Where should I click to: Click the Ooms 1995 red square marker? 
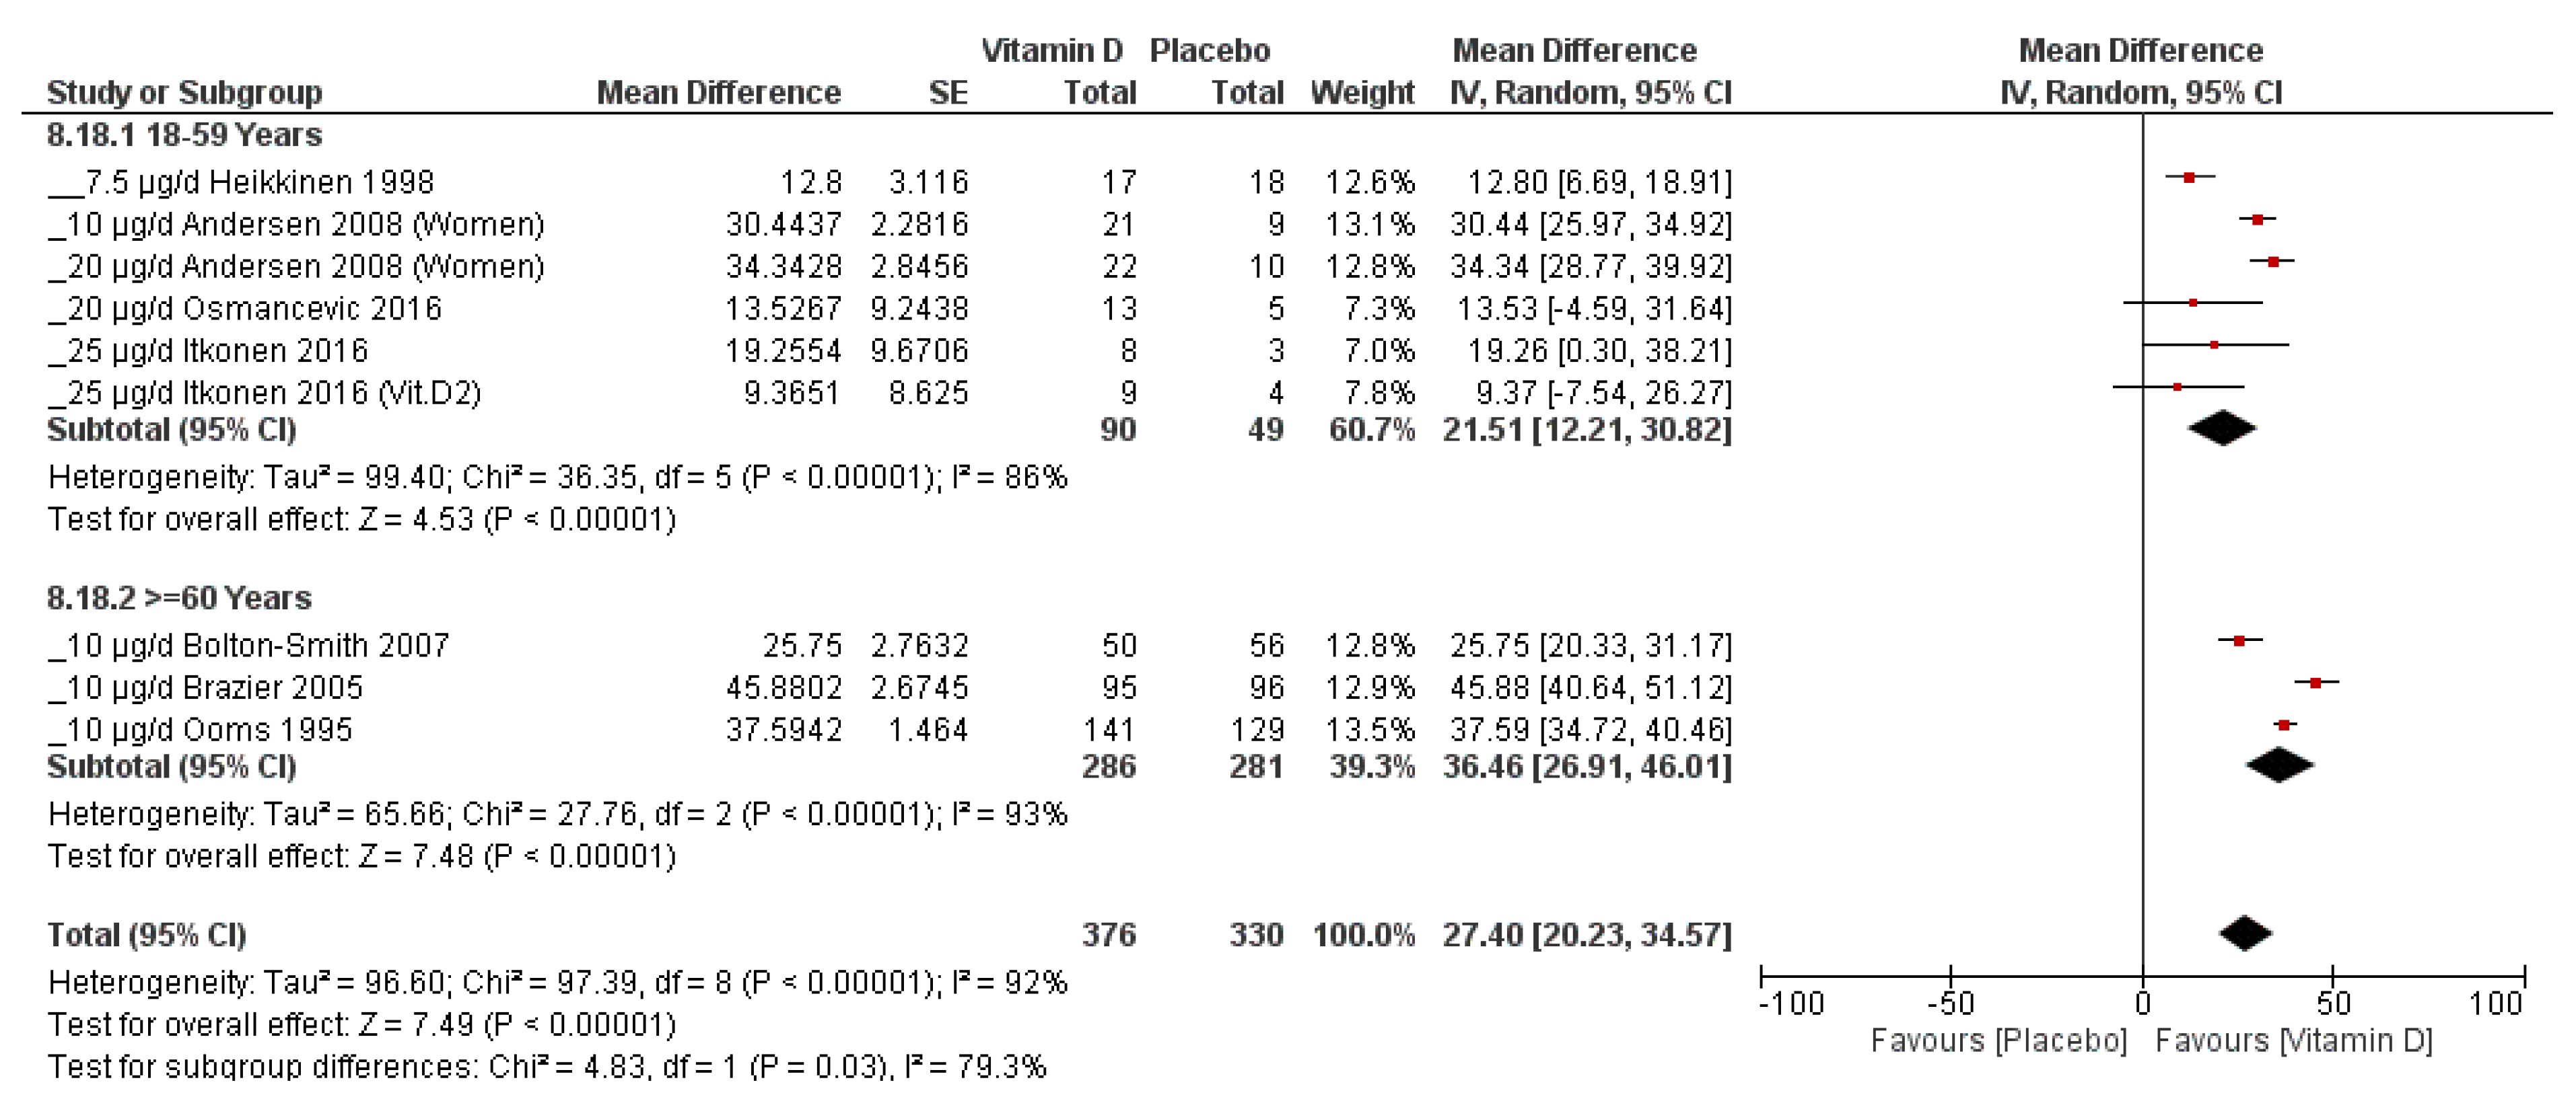tap(2283, 725)
